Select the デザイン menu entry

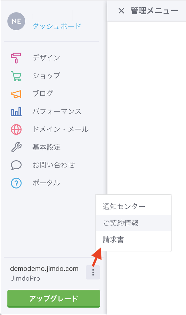(x=46, y=57)
